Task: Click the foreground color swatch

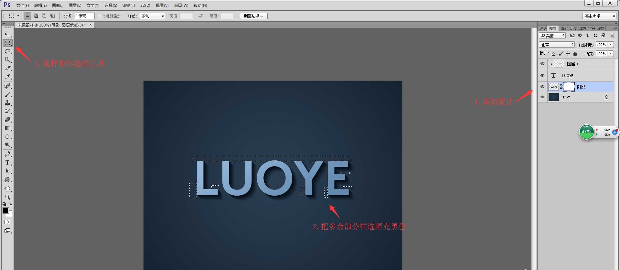Action: click(5, 211)
